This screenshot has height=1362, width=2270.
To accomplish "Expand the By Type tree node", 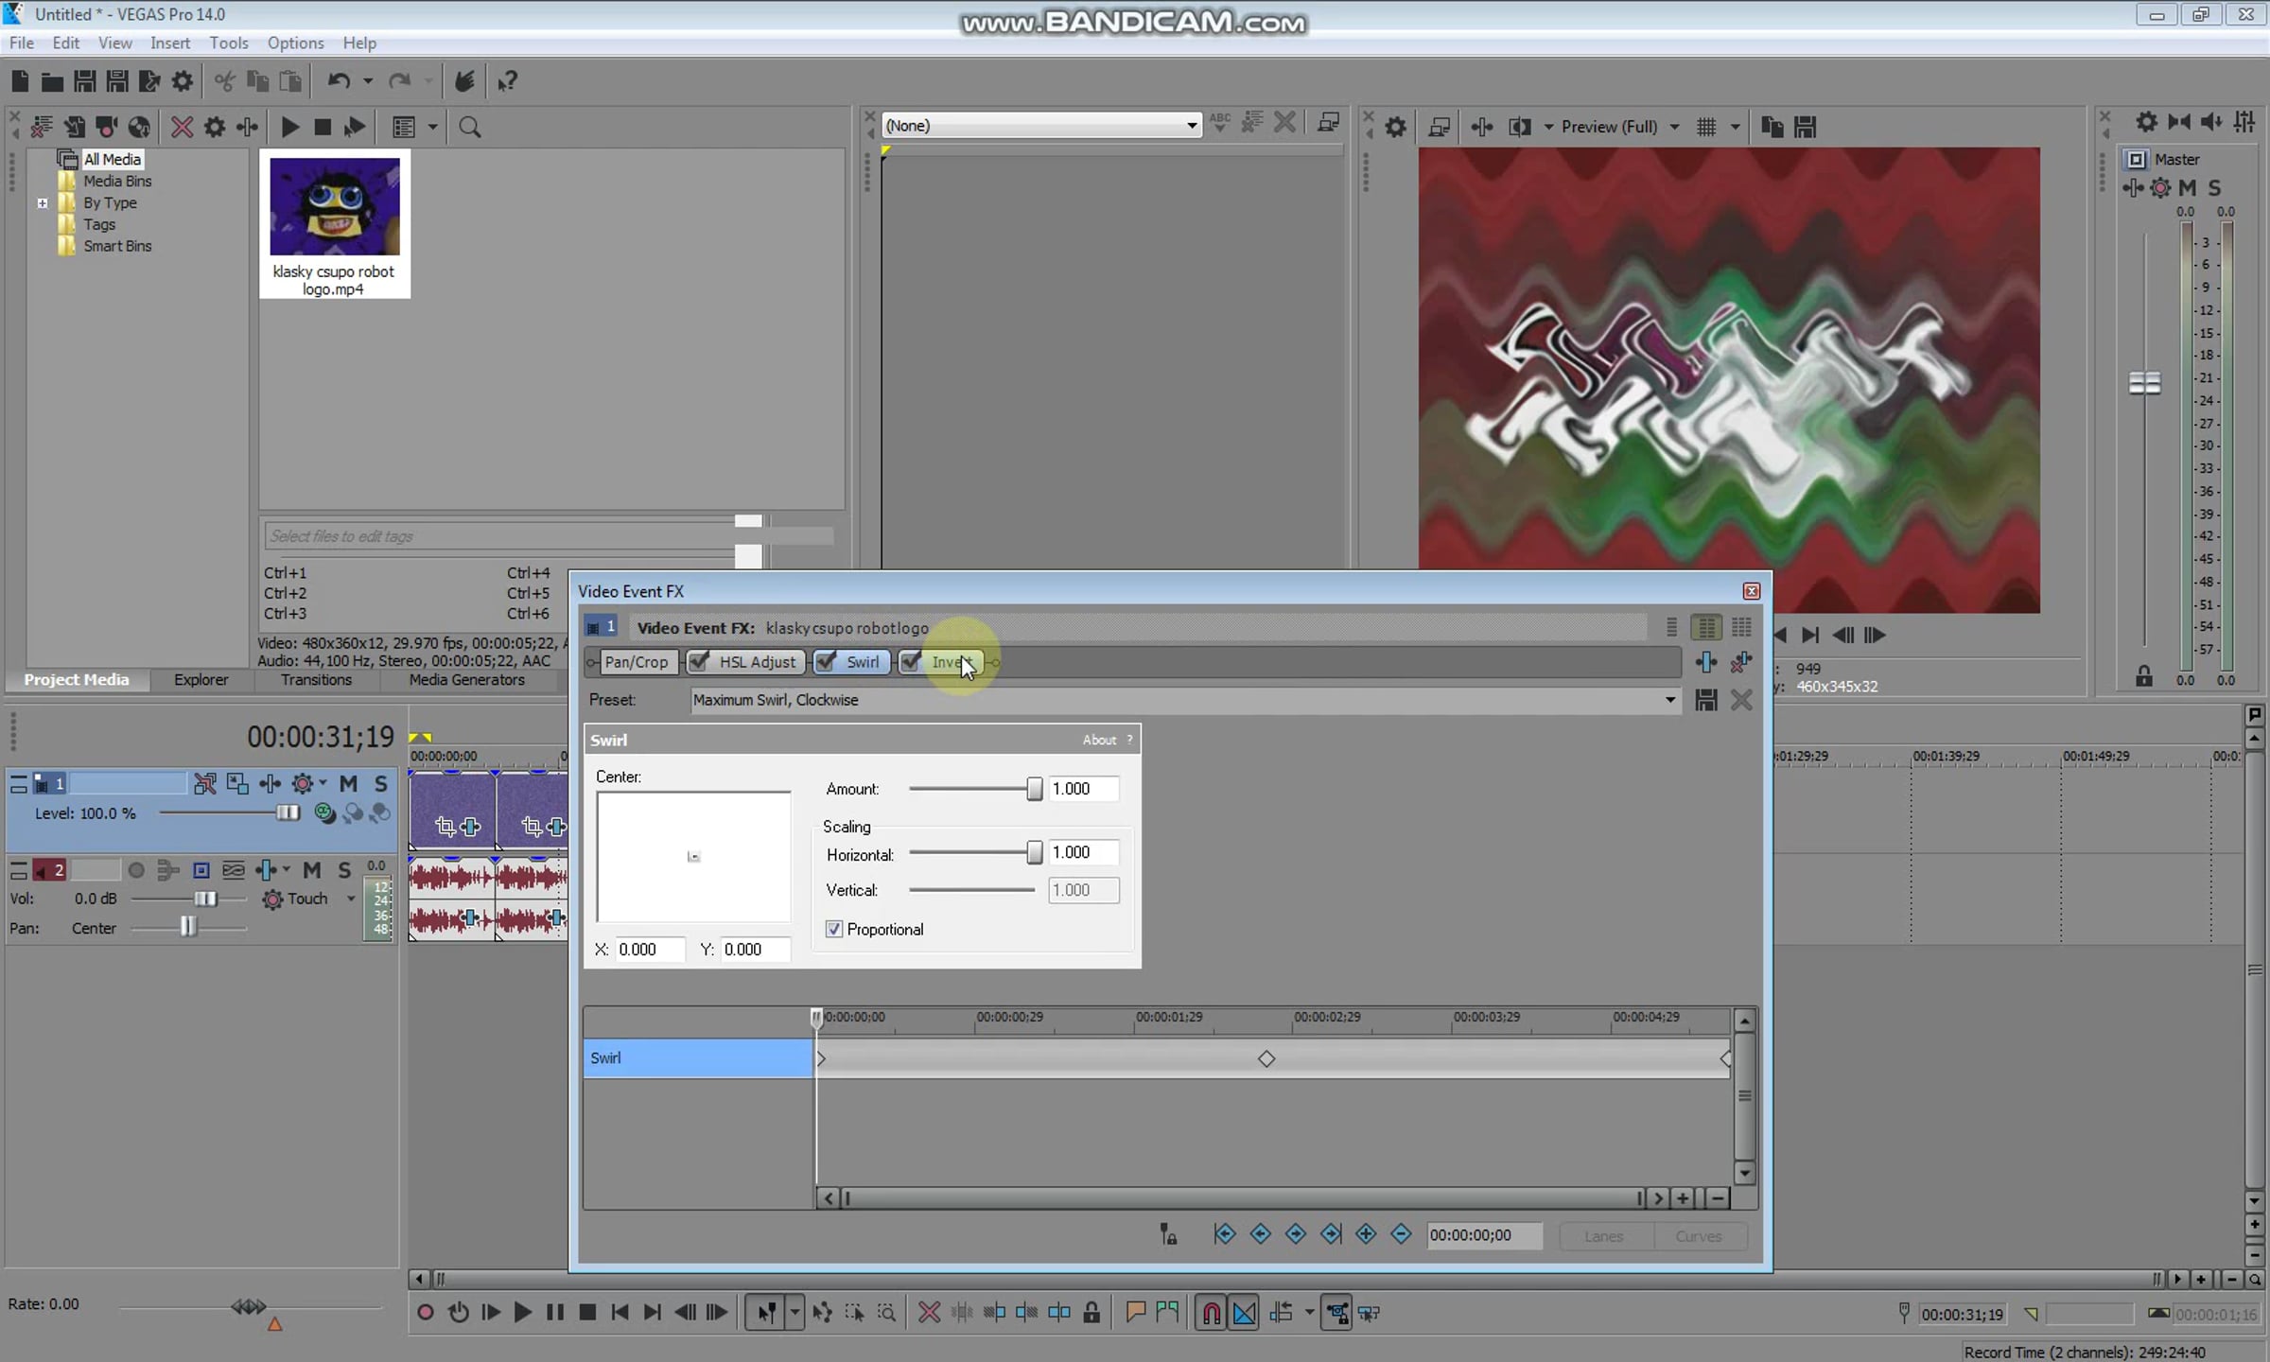I will coord(42,203).
